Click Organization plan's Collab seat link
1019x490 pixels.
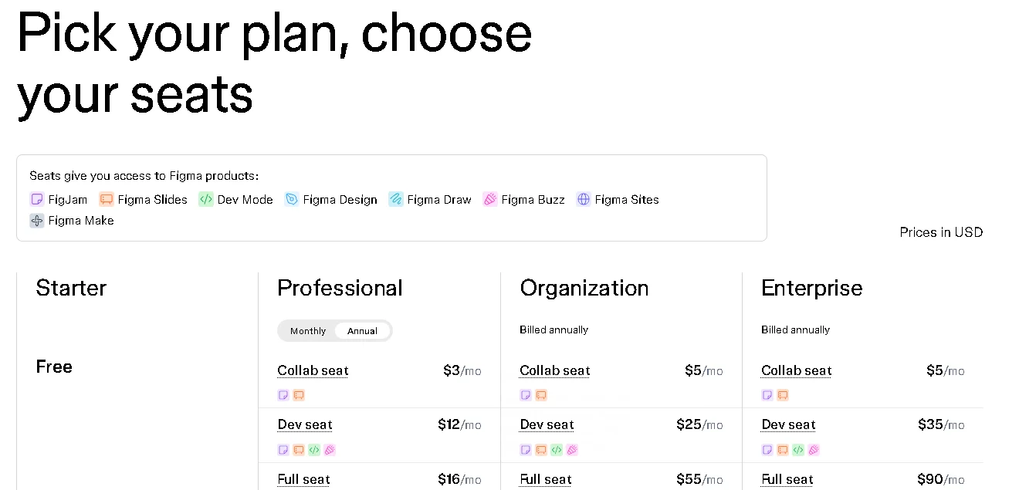(x=554, y=370)
